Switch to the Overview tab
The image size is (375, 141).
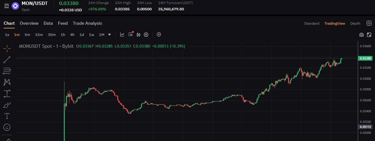pos(29,23)
